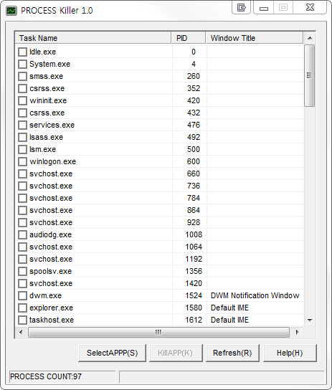Minimize the PROCESS Killer window
This screenshot has height=390, width=332.
(x=264, y=7)
